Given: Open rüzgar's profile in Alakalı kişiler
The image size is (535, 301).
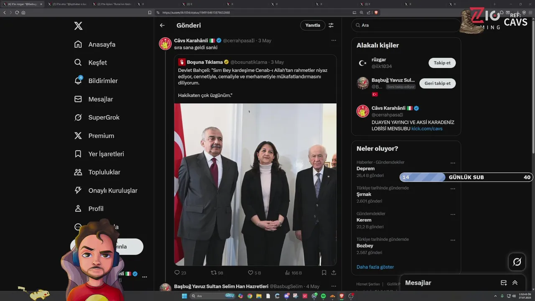Looking at the screenshot, I should (379, 60).
